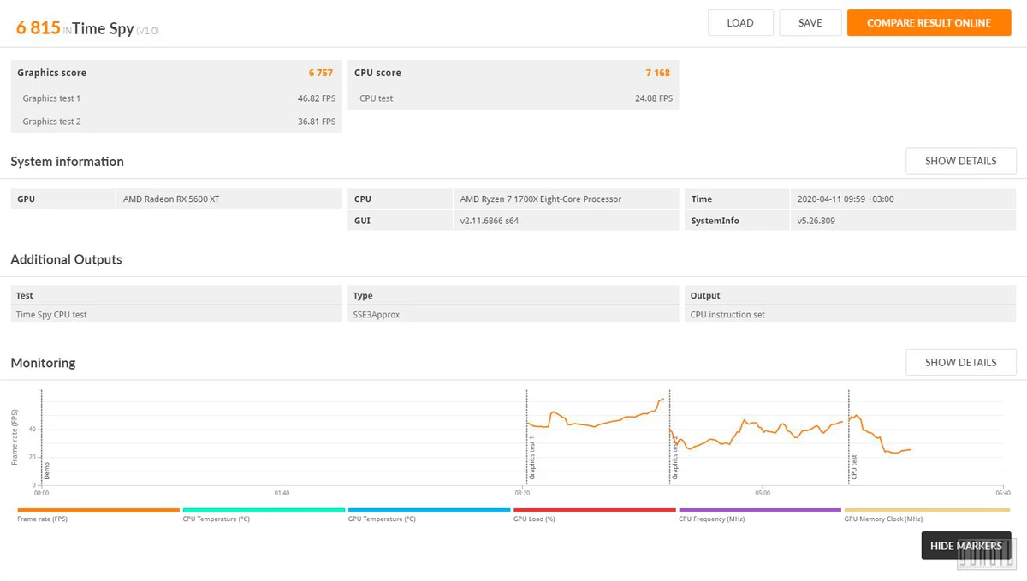This screenshot has width=1027, height=581.
Task: Select the CPU test chart marker
Action: coord(854,466)
